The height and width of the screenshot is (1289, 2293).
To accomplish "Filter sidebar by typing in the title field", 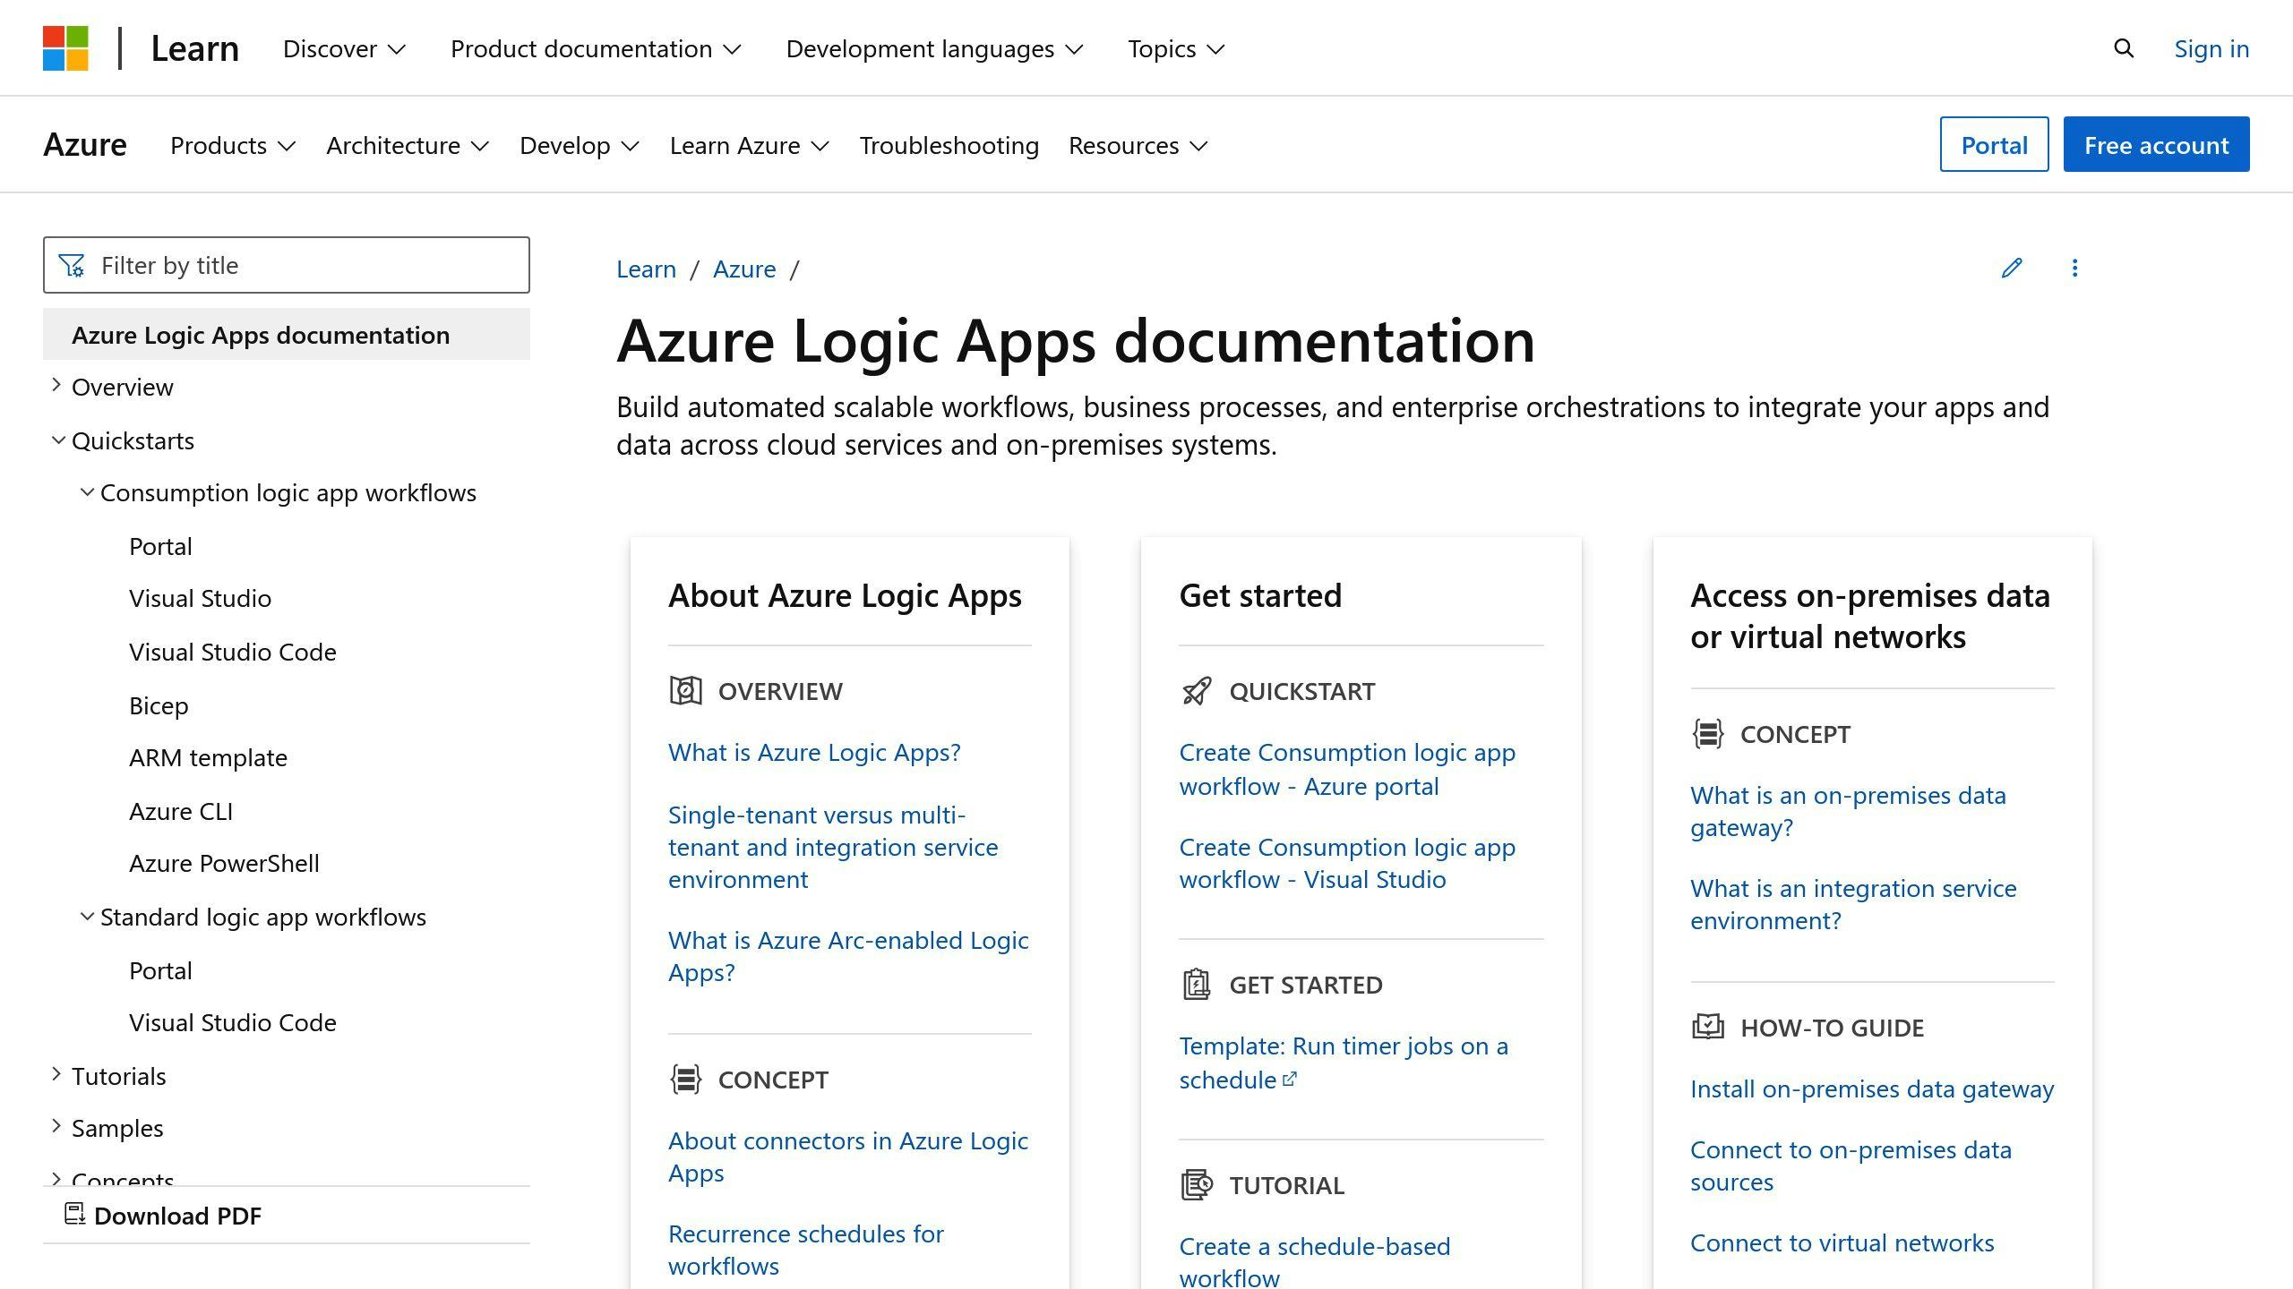I will tap(288, 263).
